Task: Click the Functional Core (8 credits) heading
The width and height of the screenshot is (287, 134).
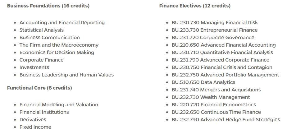Action: point(39,88)
